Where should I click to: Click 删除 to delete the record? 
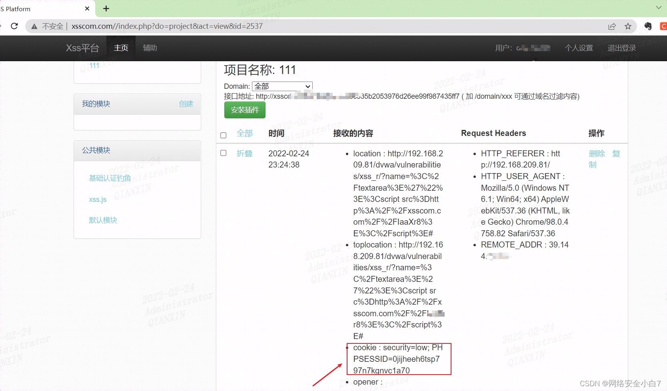point(597,154)
